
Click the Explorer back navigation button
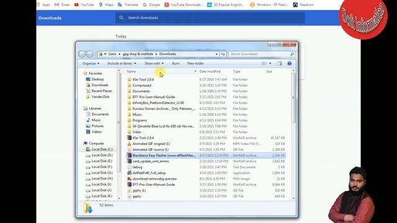click(x=82, y=54)
